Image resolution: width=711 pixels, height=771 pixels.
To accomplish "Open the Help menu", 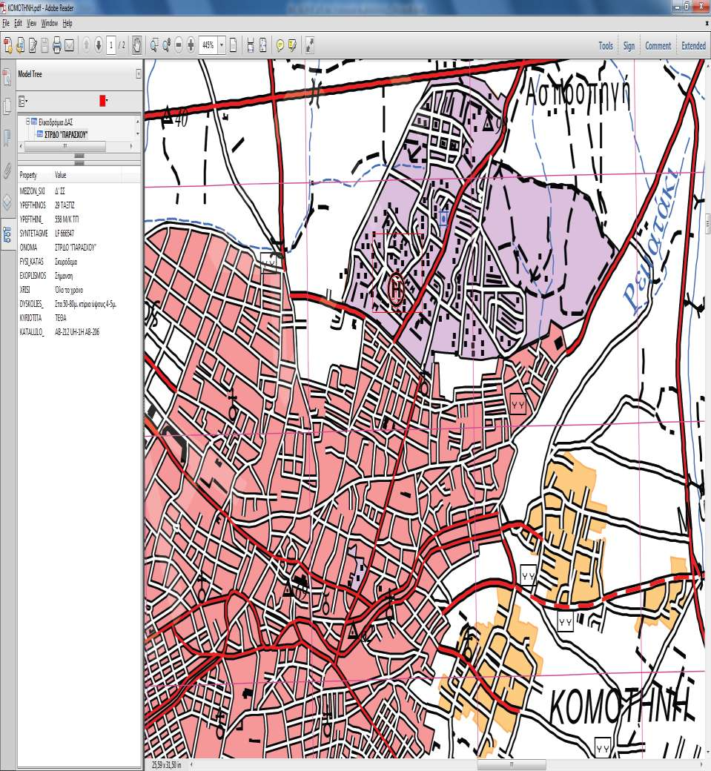I will pyautogui.click(x=67, y=23).
